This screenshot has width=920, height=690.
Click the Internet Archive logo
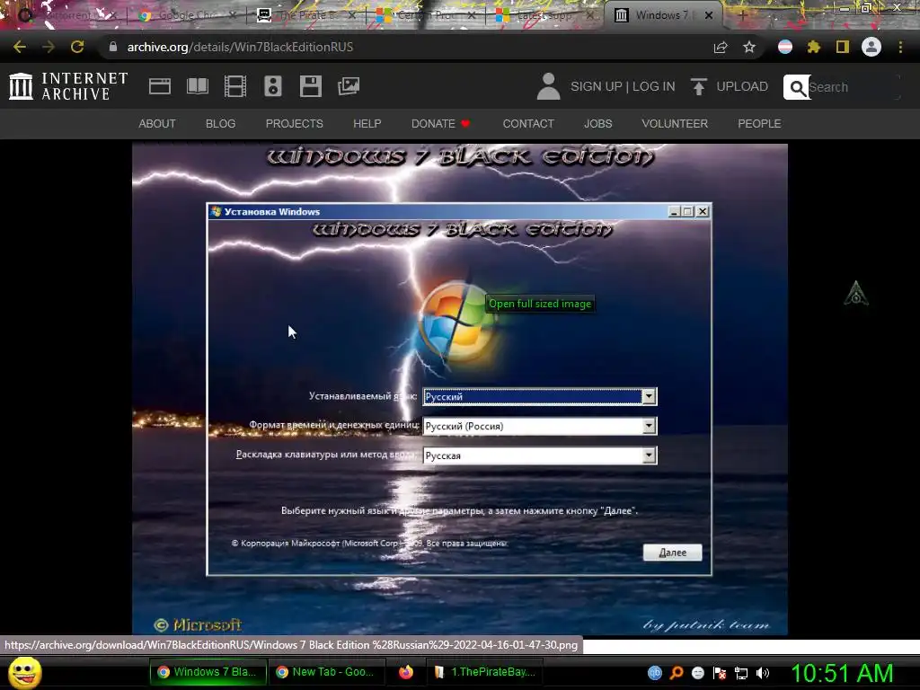click(68, 85)
